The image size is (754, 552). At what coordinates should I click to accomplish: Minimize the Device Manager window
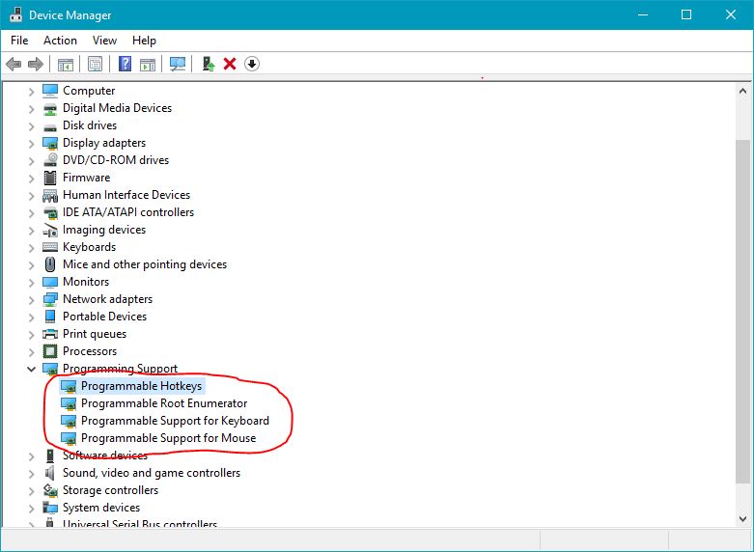coord(643,14)
